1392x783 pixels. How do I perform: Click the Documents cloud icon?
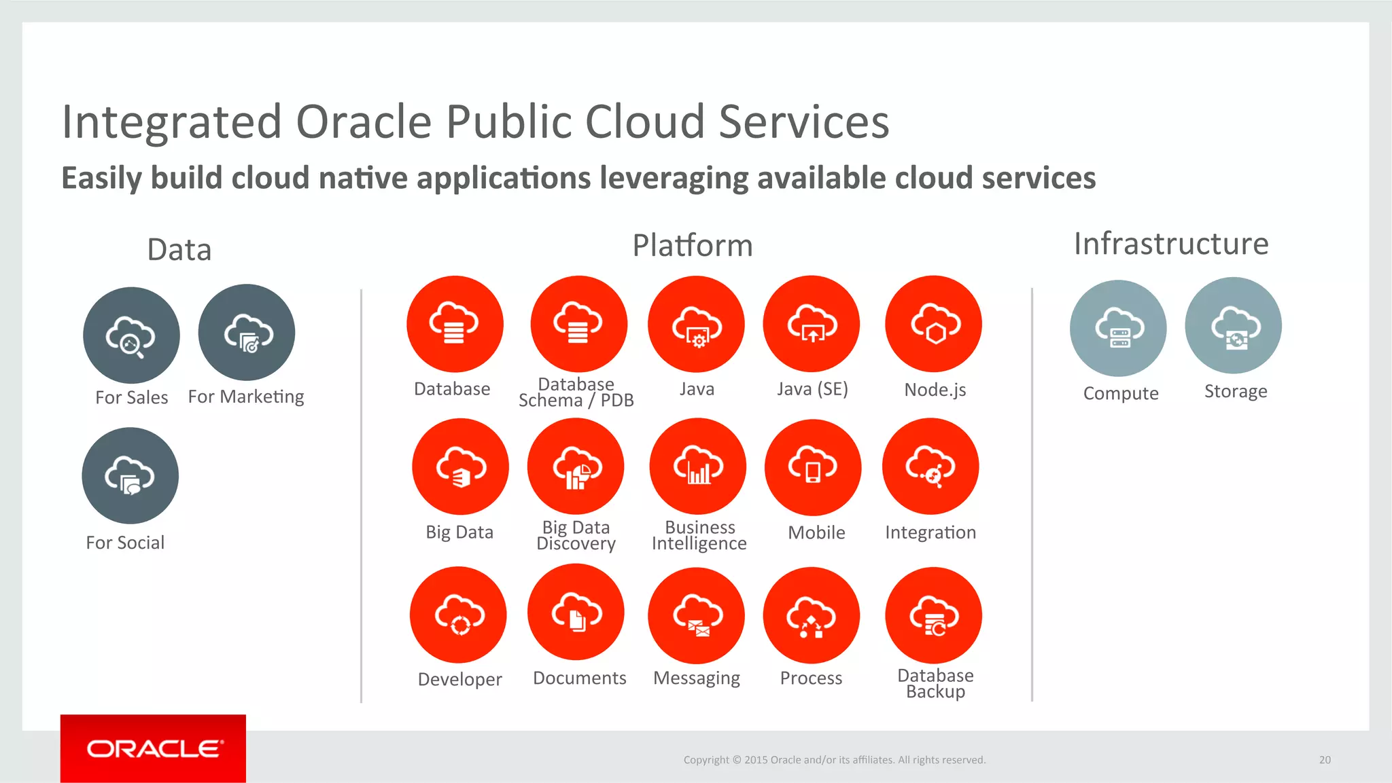(576, 612)
